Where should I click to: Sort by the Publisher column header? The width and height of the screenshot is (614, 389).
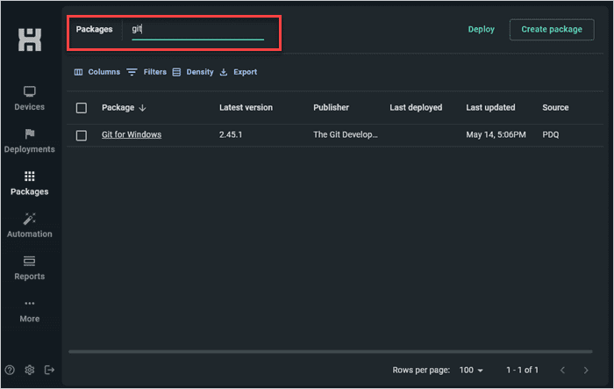[x=331, y=107]
